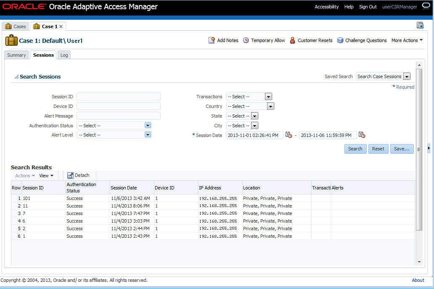This screenshot has height=289, width=434.
Task: Open the More Actions menu
Action: (407, 40)
